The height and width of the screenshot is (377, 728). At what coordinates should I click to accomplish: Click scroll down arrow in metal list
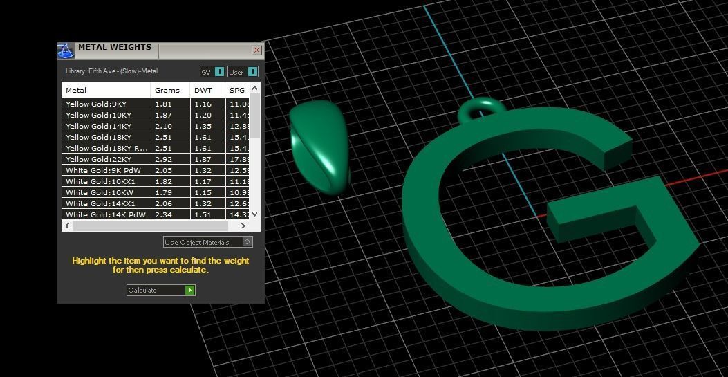point(254,214)
